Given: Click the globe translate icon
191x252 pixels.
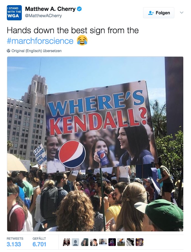Looking at the screenshot, I should point(9,51).
